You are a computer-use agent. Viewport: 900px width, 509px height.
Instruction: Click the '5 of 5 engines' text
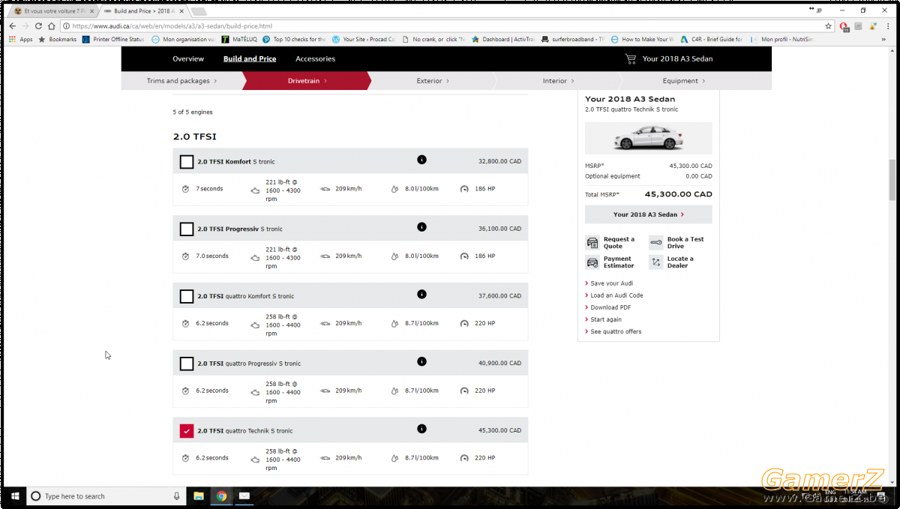tap(193, 112)
